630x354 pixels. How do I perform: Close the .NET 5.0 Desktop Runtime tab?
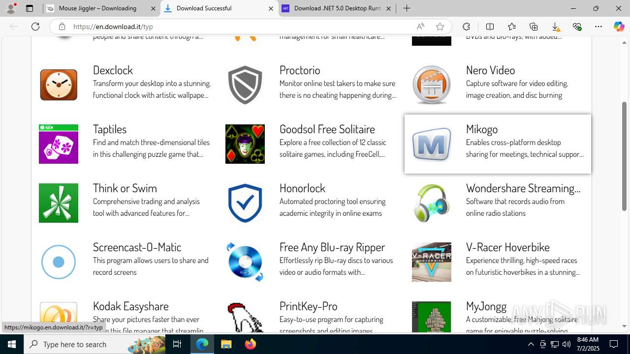click(388, 8)
